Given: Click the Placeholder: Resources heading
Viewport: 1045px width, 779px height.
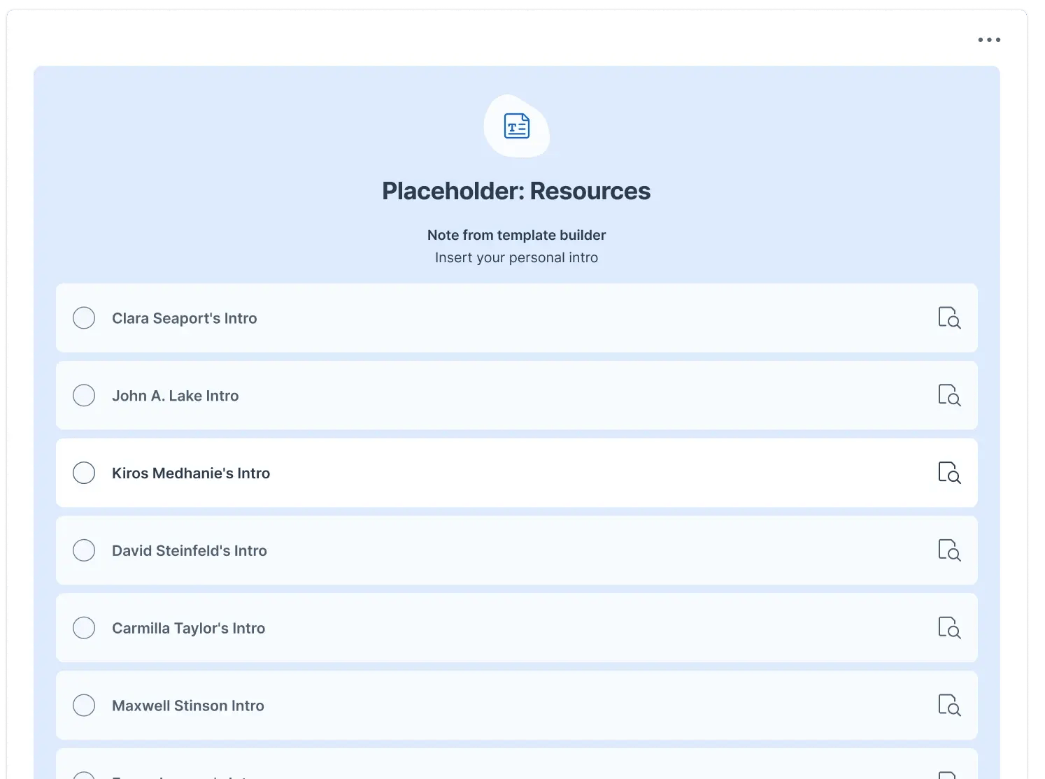Looking at the screenshot, I should tap(516, 191).
